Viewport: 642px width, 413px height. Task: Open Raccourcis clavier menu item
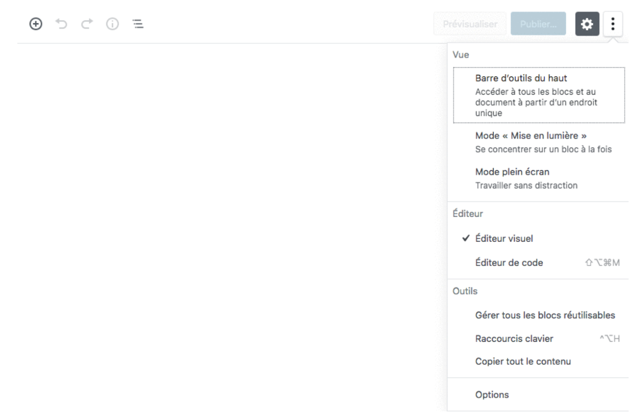[x=514, y=338]
